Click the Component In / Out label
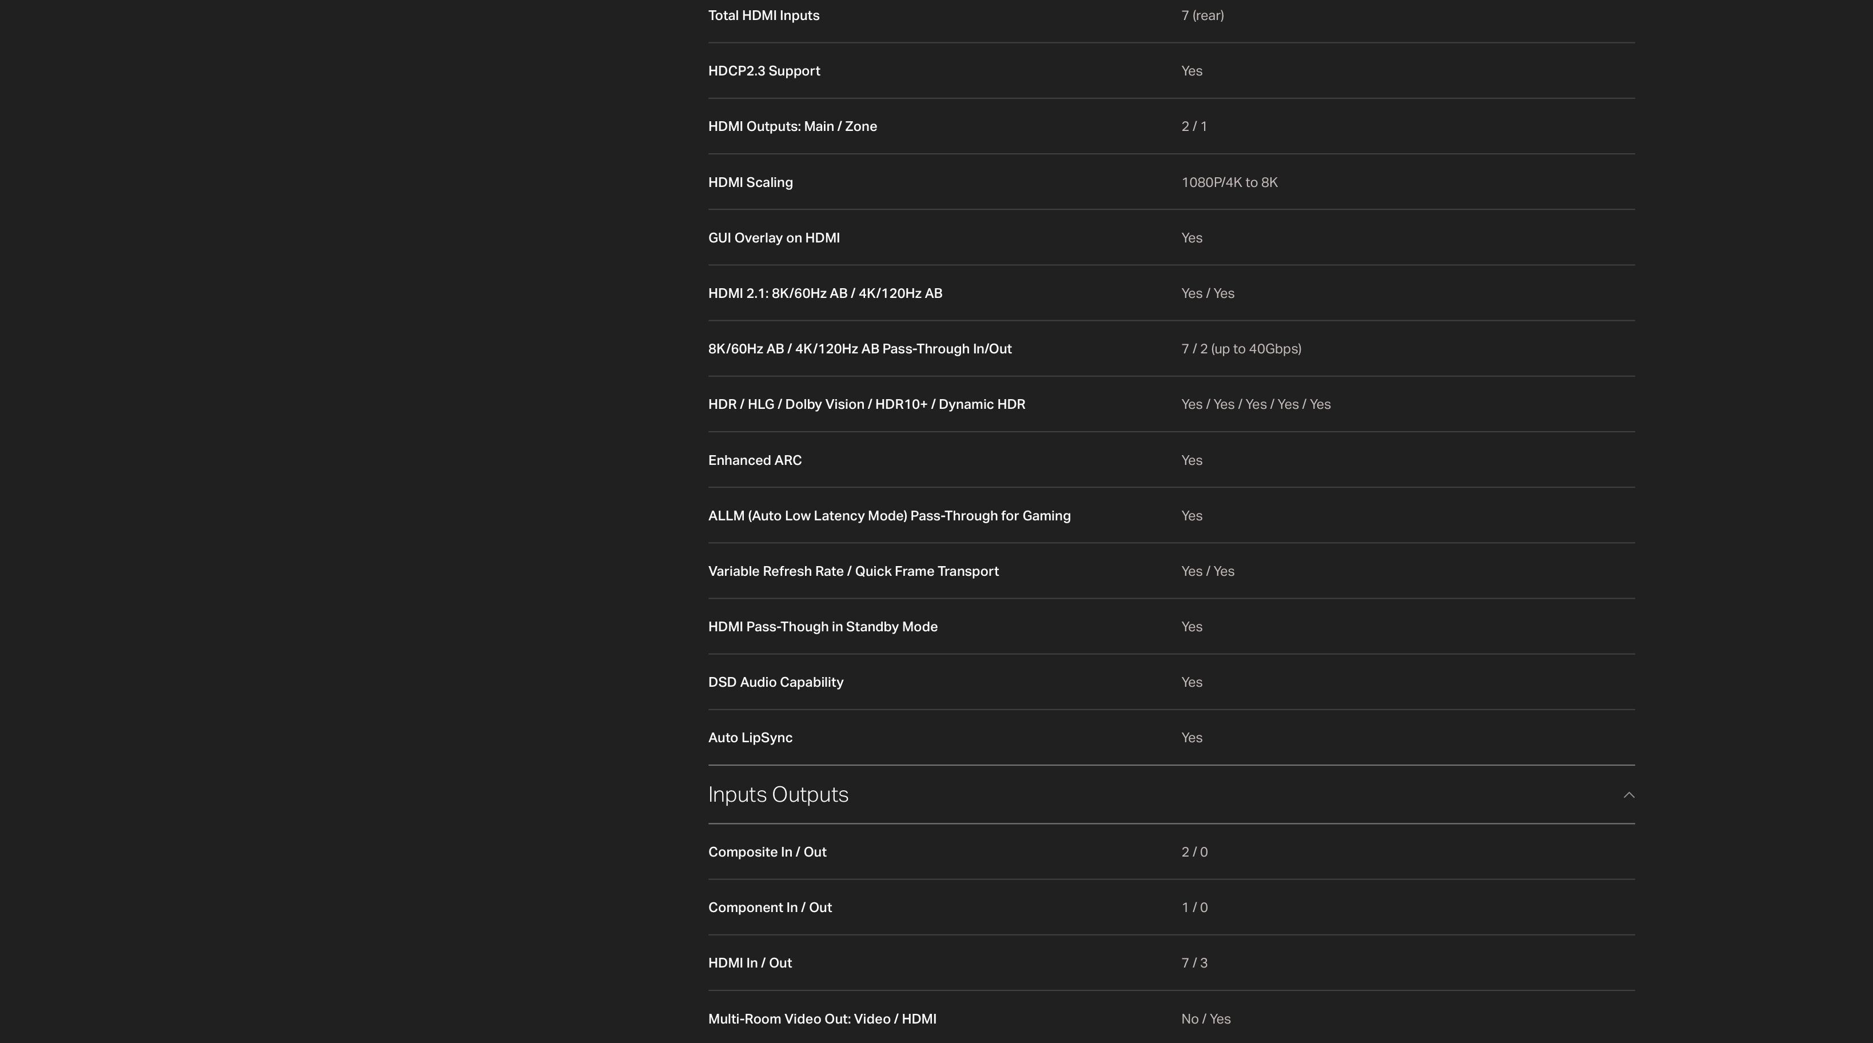Image resolution: width=1873 pixels, height=1043 pixels. tap(770, 907)
